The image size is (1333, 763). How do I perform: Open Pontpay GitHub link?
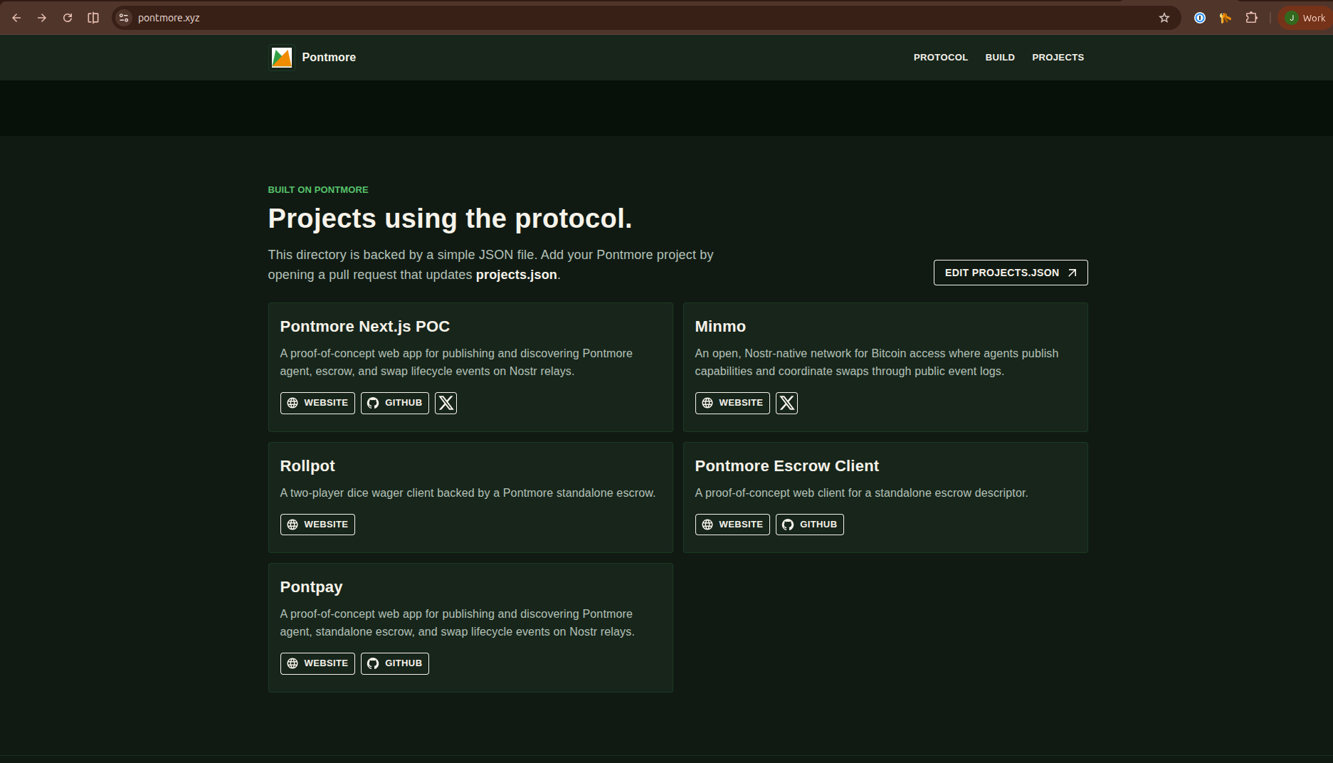click(x=395, y=663)
